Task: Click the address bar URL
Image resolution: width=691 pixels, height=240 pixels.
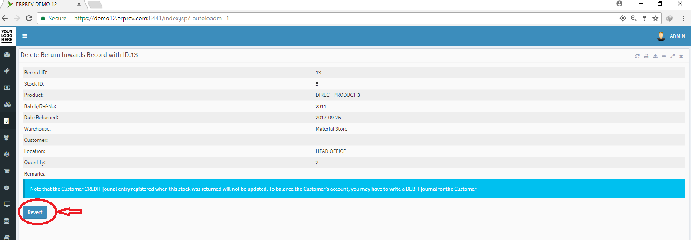Action: pos(151,18)
